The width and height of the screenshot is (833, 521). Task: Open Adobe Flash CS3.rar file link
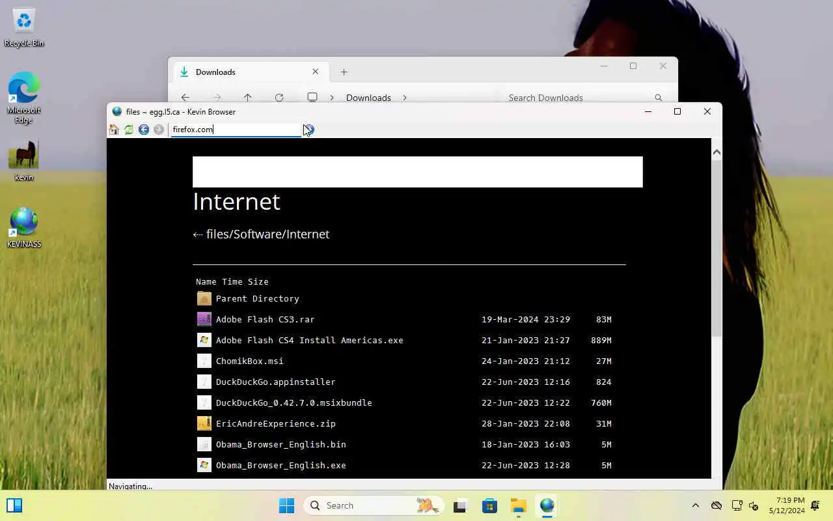point(265,320)
